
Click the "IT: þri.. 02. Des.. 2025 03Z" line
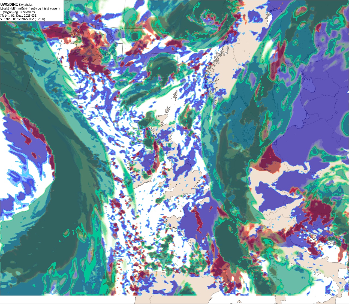[18, 16]
